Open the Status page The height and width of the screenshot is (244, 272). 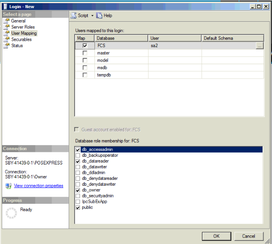coord(17,46)
